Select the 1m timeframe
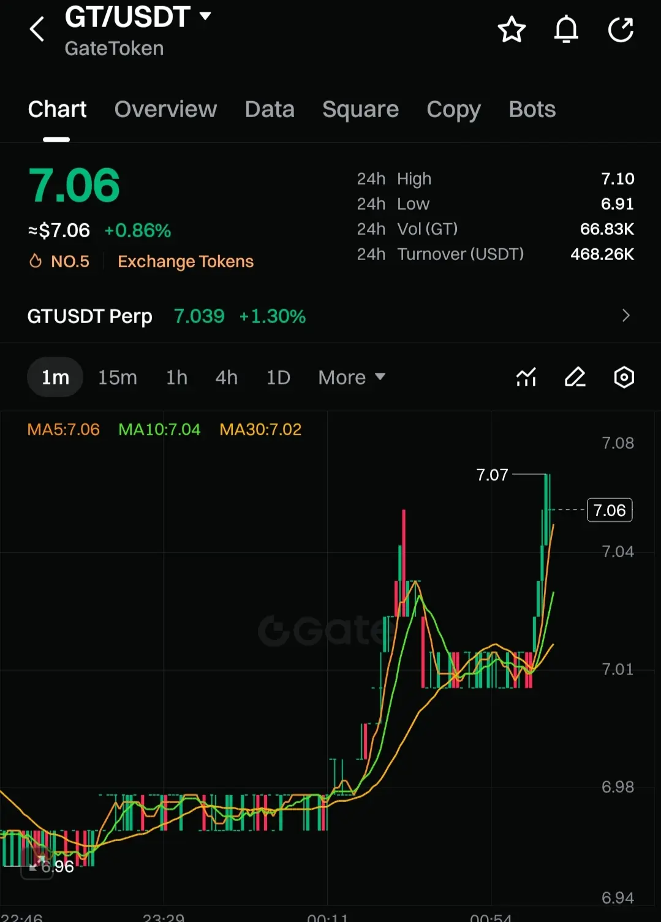Viewport: 661px width, 922px height. point(55,377)
